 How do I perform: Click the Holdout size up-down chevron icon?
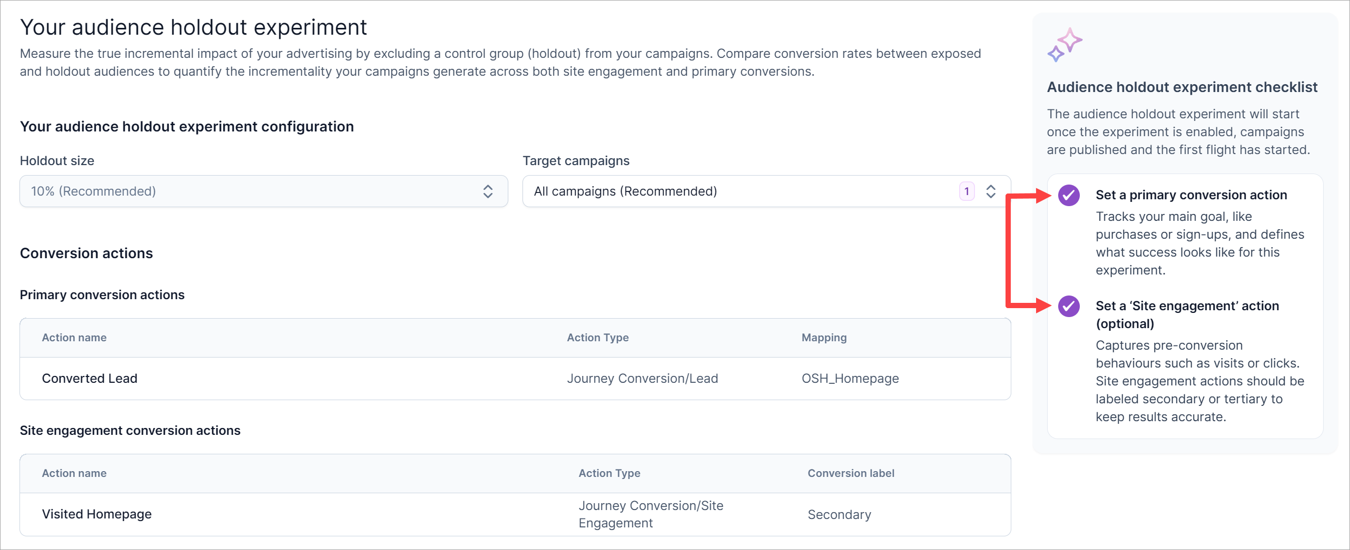(488, 191)
